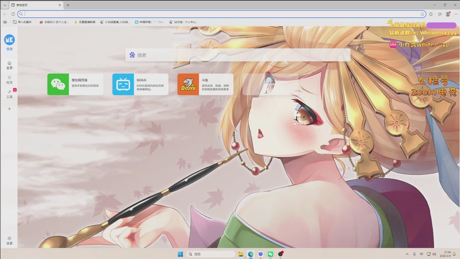Viewport: 460px width, 259px height.
Task: Open the browser settings and more menu
Action: [x=455, y=14]
